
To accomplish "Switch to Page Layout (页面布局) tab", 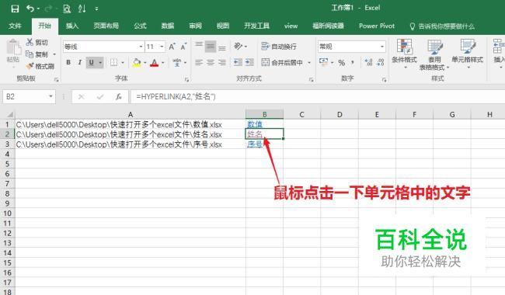I will pyautogui.click(x=106, y=26).
